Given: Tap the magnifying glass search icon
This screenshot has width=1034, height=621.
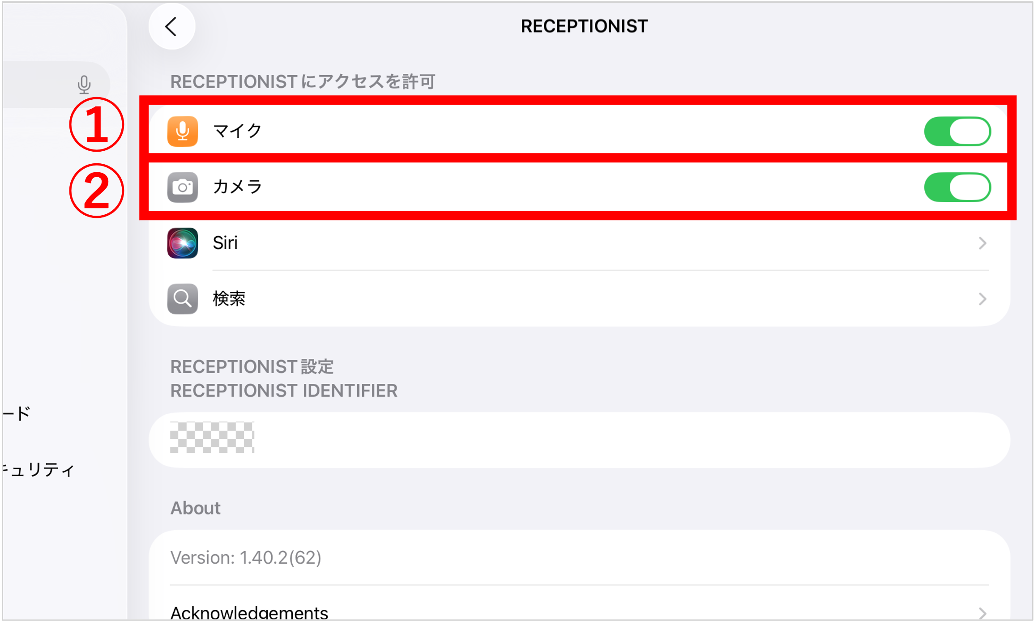Looking at the screenshot, I should coord(183,298).
